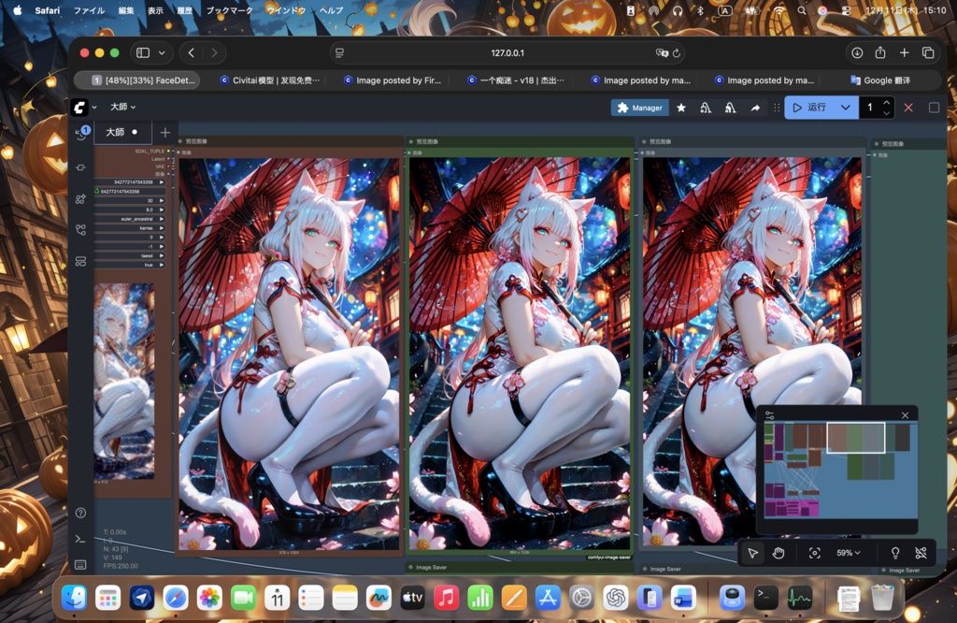Image resolution: width=957 pixels, height=623 pixels.
Task: Open the templates sidebar icon
Action: point(80,261)
